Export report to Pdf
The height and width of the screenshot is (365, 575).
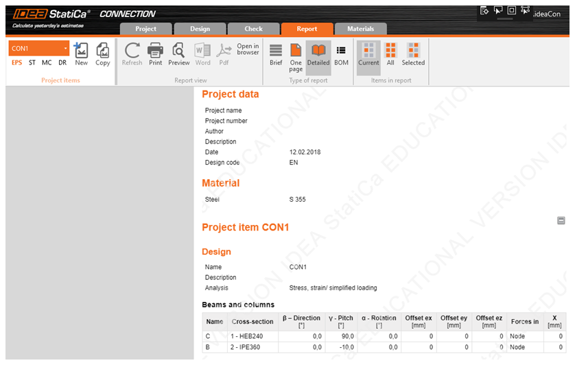224,54
